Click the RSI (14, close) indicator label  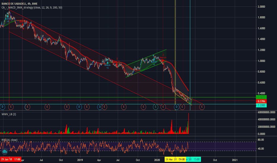tap(10, 140)
